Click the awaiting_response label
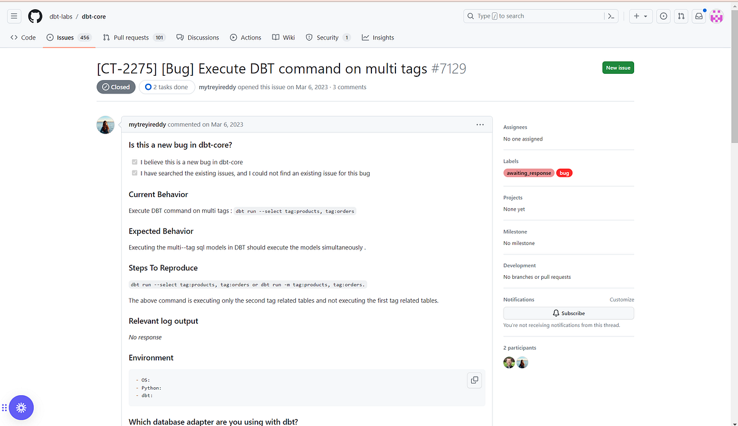The height and width of the screenshot is (426, 738). point(528,173)
